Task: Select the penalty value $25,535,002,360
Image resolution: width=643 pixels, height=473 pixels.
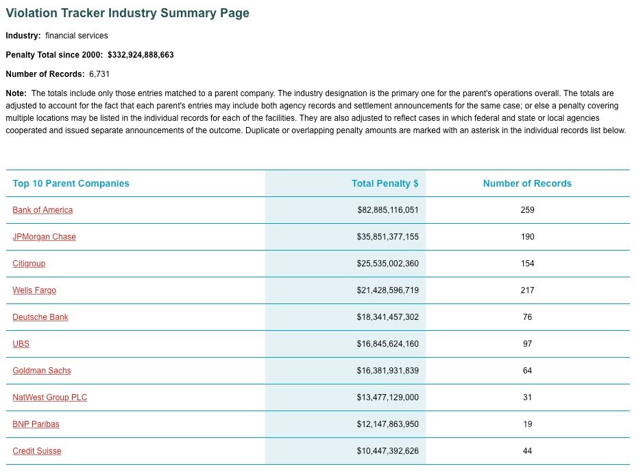Action: tap(388, 263)
